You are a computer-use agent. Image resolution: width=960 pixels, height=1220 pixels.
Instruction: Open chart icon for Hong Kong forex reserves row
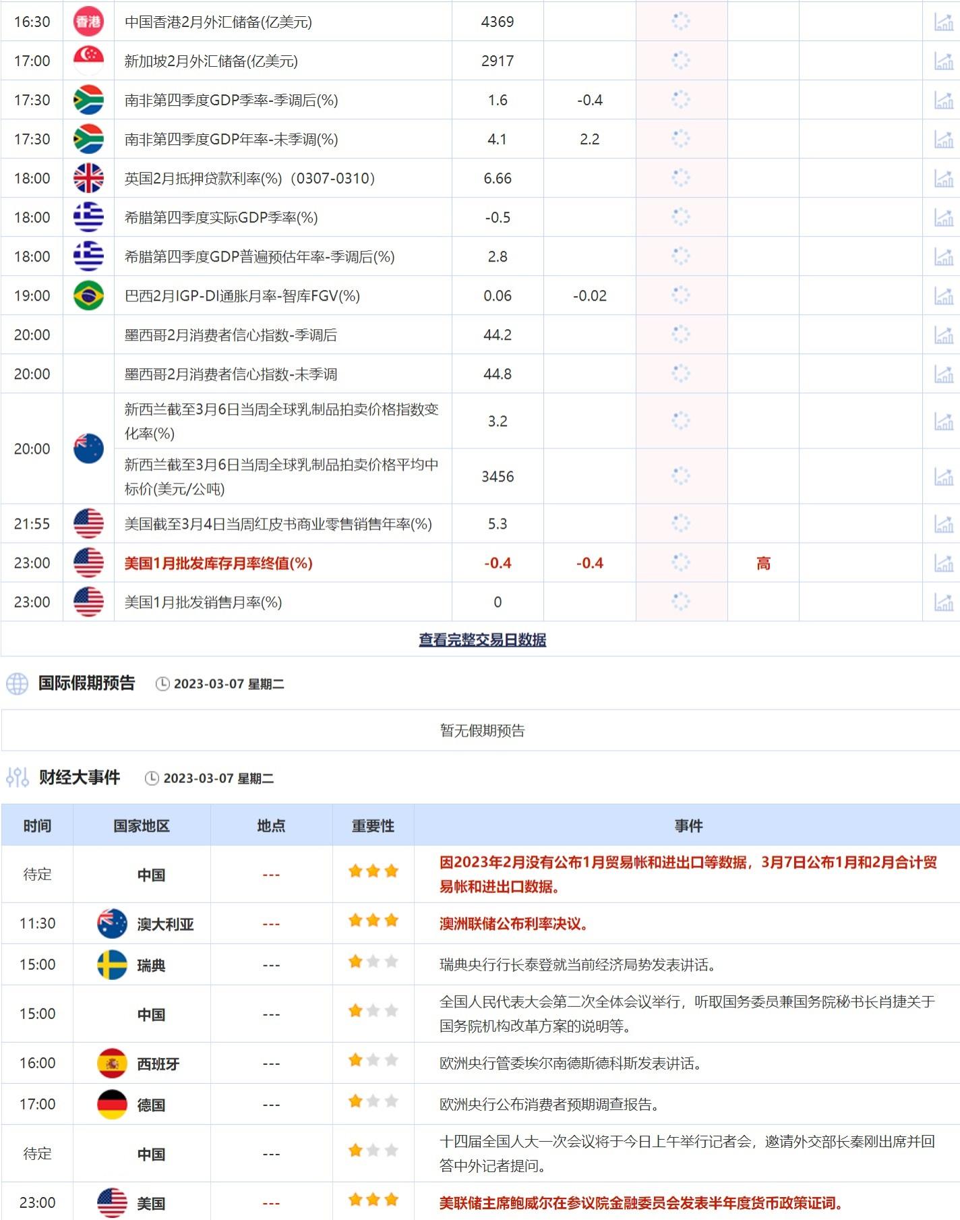click(943, 22)
